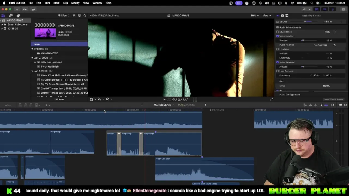Click the Import Media arrow button
Image resolution: width=349 pixels, height=196 pixels.
pyautogui.click(x=17, y=9)
